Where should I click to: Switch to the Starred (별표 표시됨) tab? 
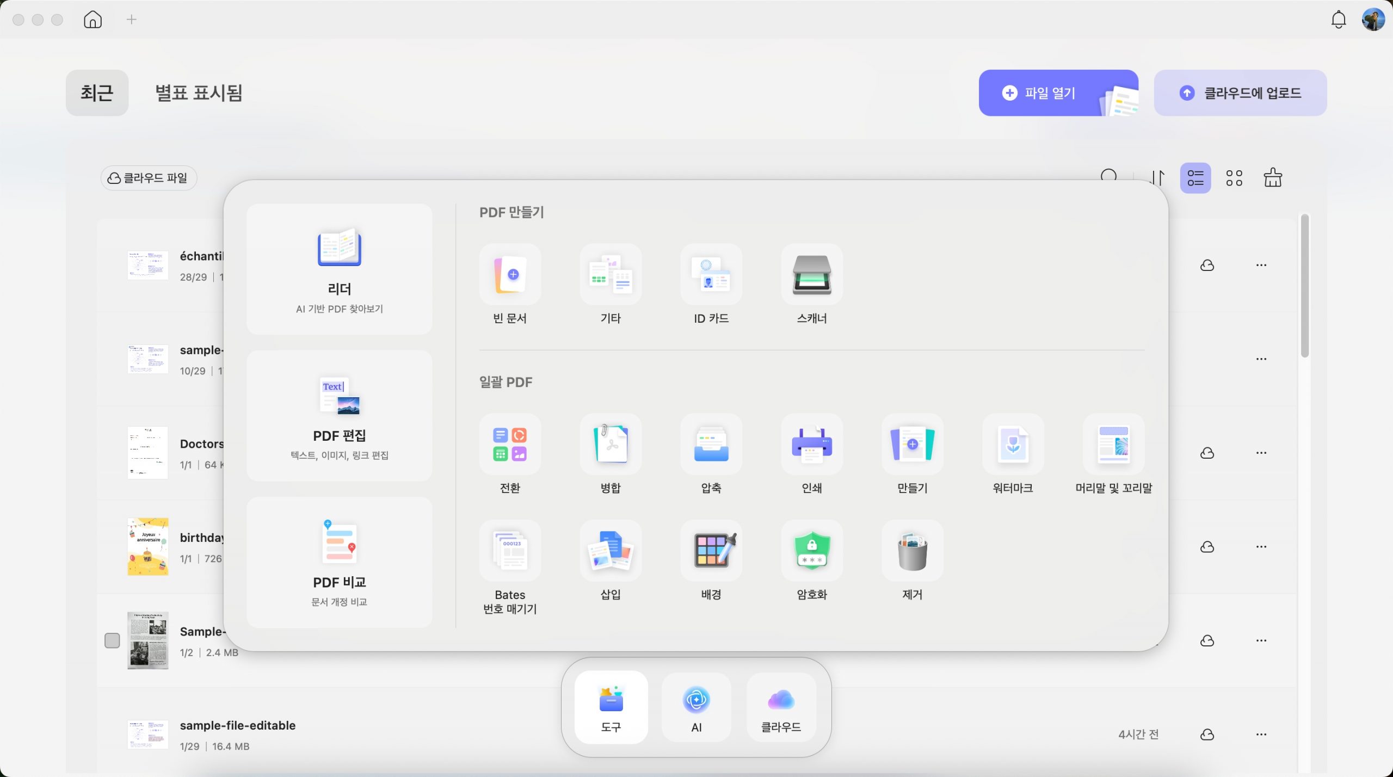click(199, 93)
